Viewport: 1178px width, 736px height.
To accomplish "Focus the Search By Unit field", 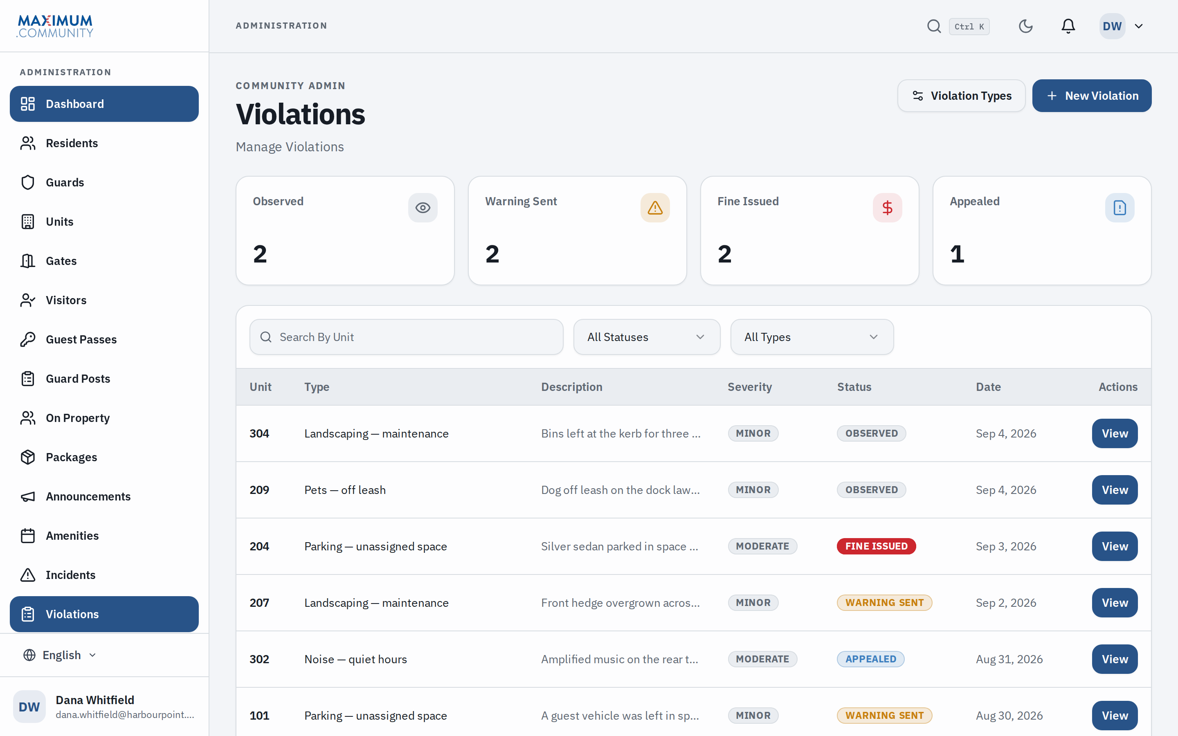I will tap(407, 337).
